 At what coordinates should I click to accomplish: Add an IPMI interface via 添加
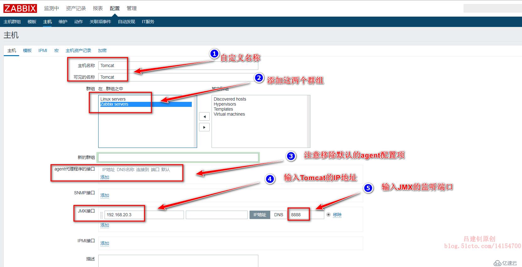(105, 243)
